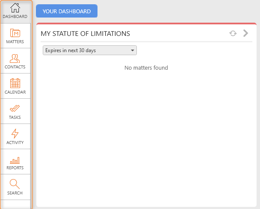The height and width of the screenshot is (209, 260).
Task: Click the MY STATUTE OF LIMITATIONS heading
Action: point(85,34)
